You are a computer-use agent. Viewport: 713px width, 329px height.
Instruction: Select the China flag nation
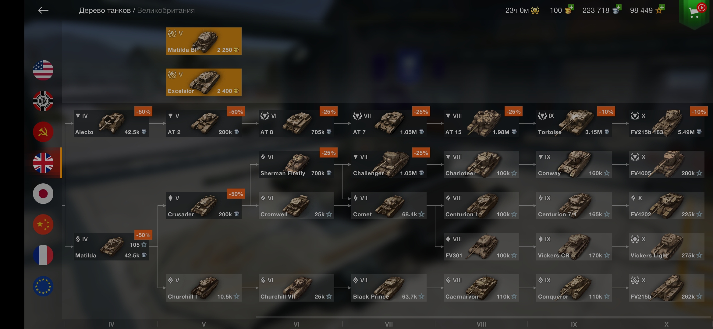pos(43,225)
